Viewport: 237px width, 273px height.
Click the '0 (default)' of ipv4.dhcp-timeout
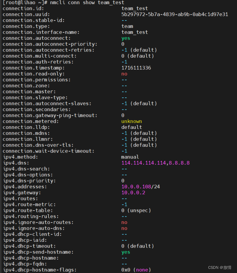(x=138, y=246)
